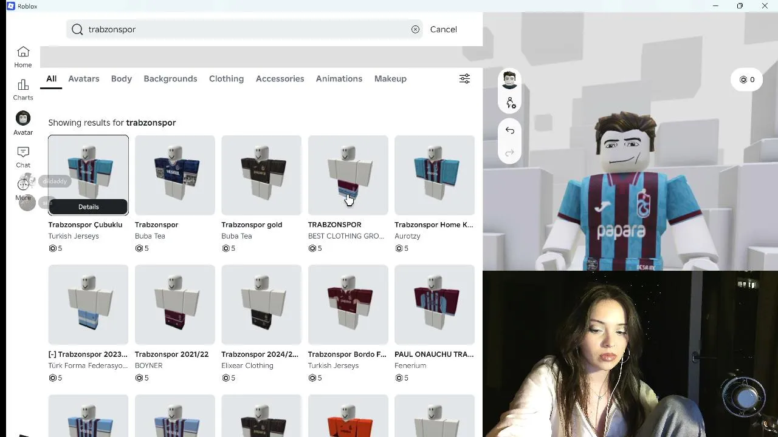Focus the search field containing 'trabzonspor'

point(244,29)
